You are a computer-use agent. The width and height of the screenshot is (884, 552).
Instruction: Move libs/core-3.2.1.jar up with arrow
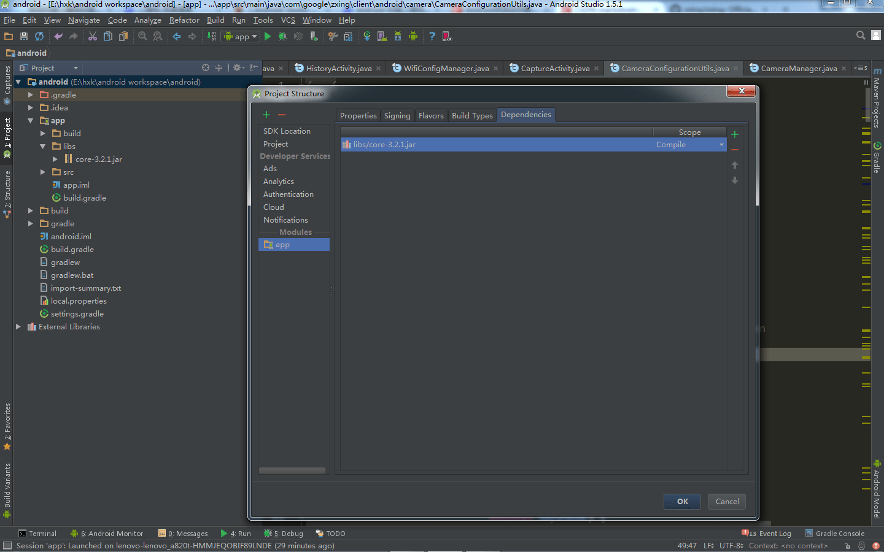[x=735, y=165]
